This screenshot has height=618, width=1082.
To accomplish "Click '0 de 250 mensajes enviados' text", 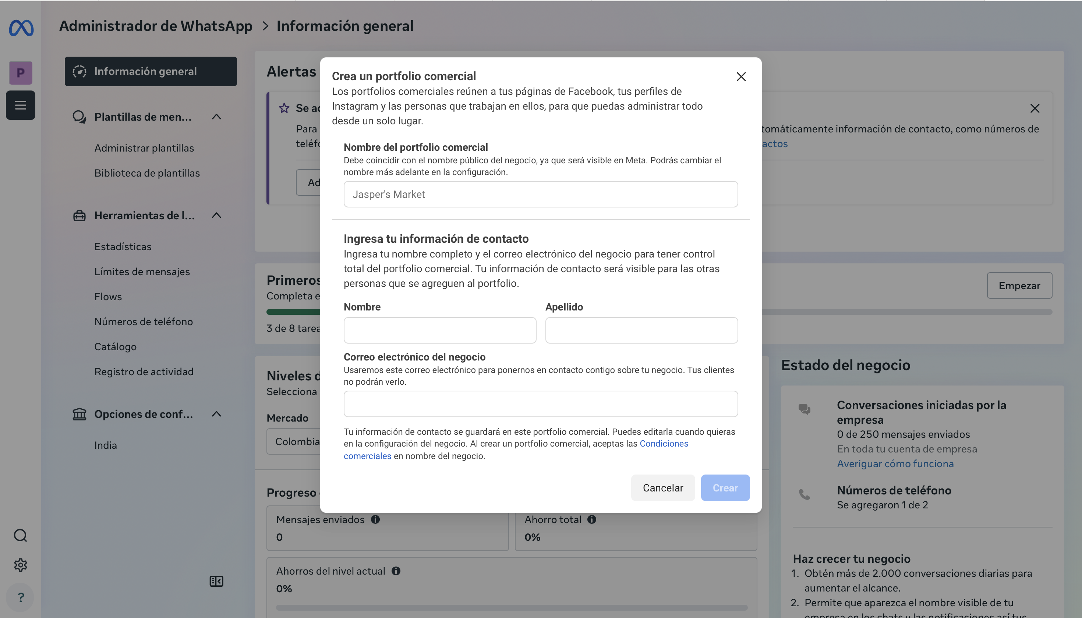I will 903,434.
